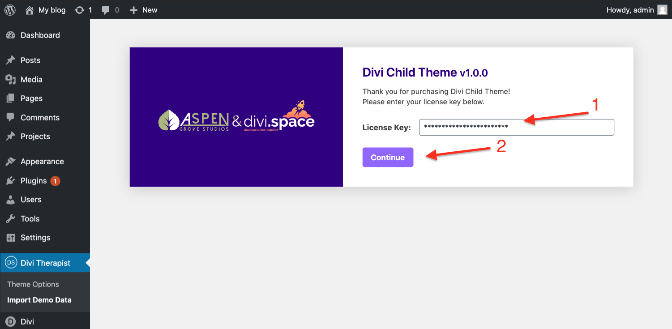Image resolution: width=672 pixels, height=329 pixels.
Task: Open the Settings menu label
Action: 35,238
